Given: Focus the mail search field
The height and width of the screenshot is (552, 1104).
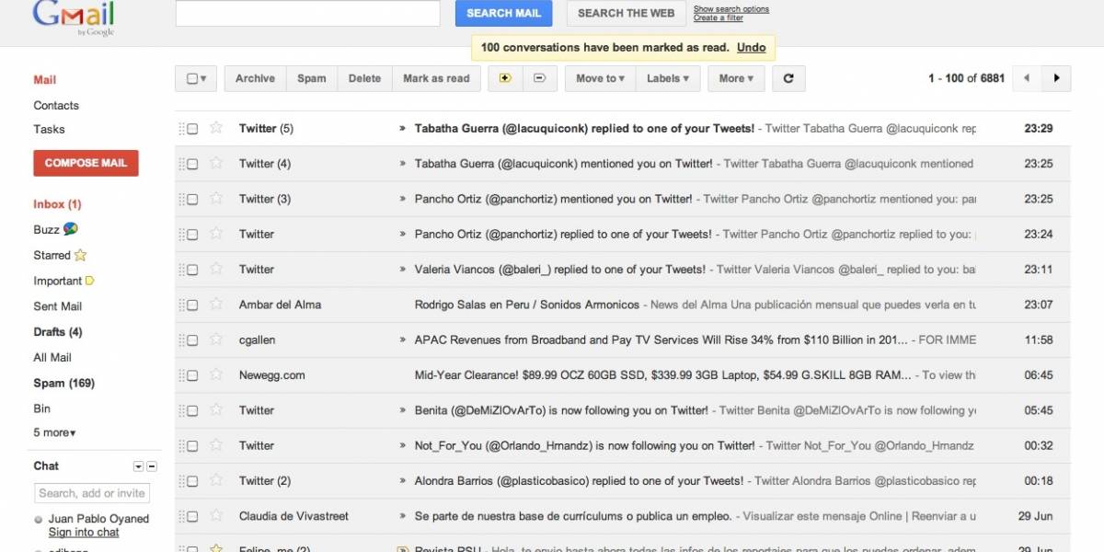Looking at the screenshot, I should click(x=307, y=13).
